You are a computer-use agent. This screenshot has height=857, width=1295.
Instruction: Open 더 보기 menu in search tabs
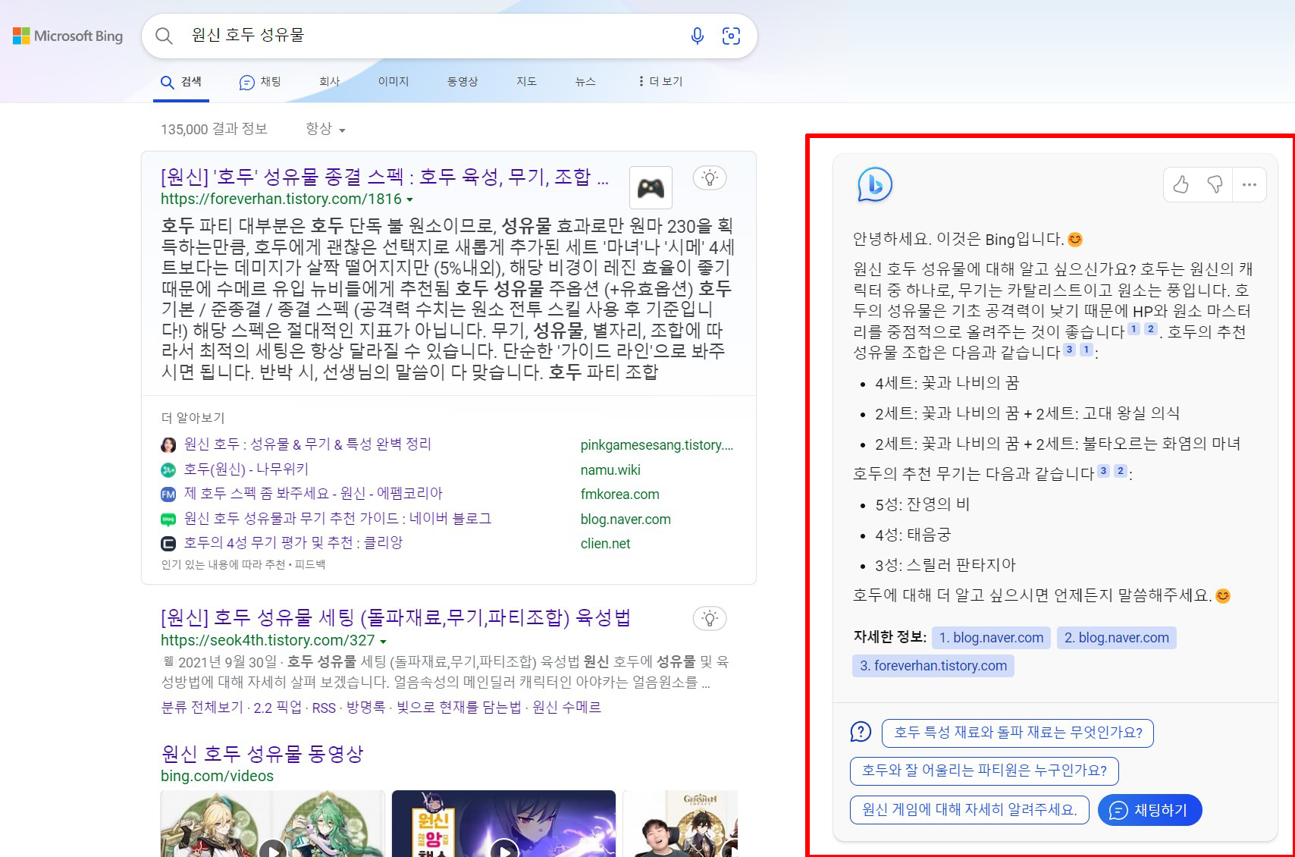point(660,81)
